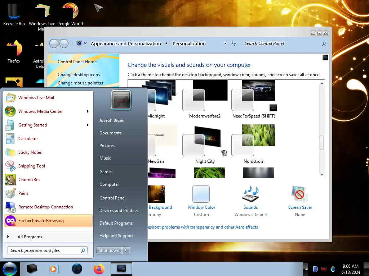Launch Windows Media Center icon
Screen dimensions: 369x276
point(10,111)
